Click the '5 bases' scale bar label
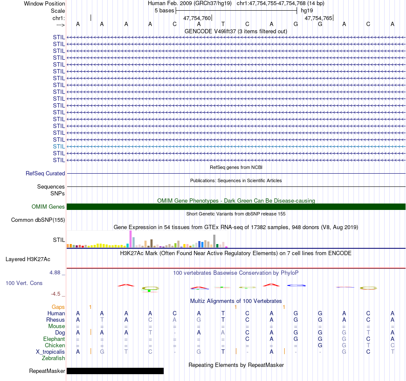This screenshot has height=381, width=406. (x=165, y=11)
